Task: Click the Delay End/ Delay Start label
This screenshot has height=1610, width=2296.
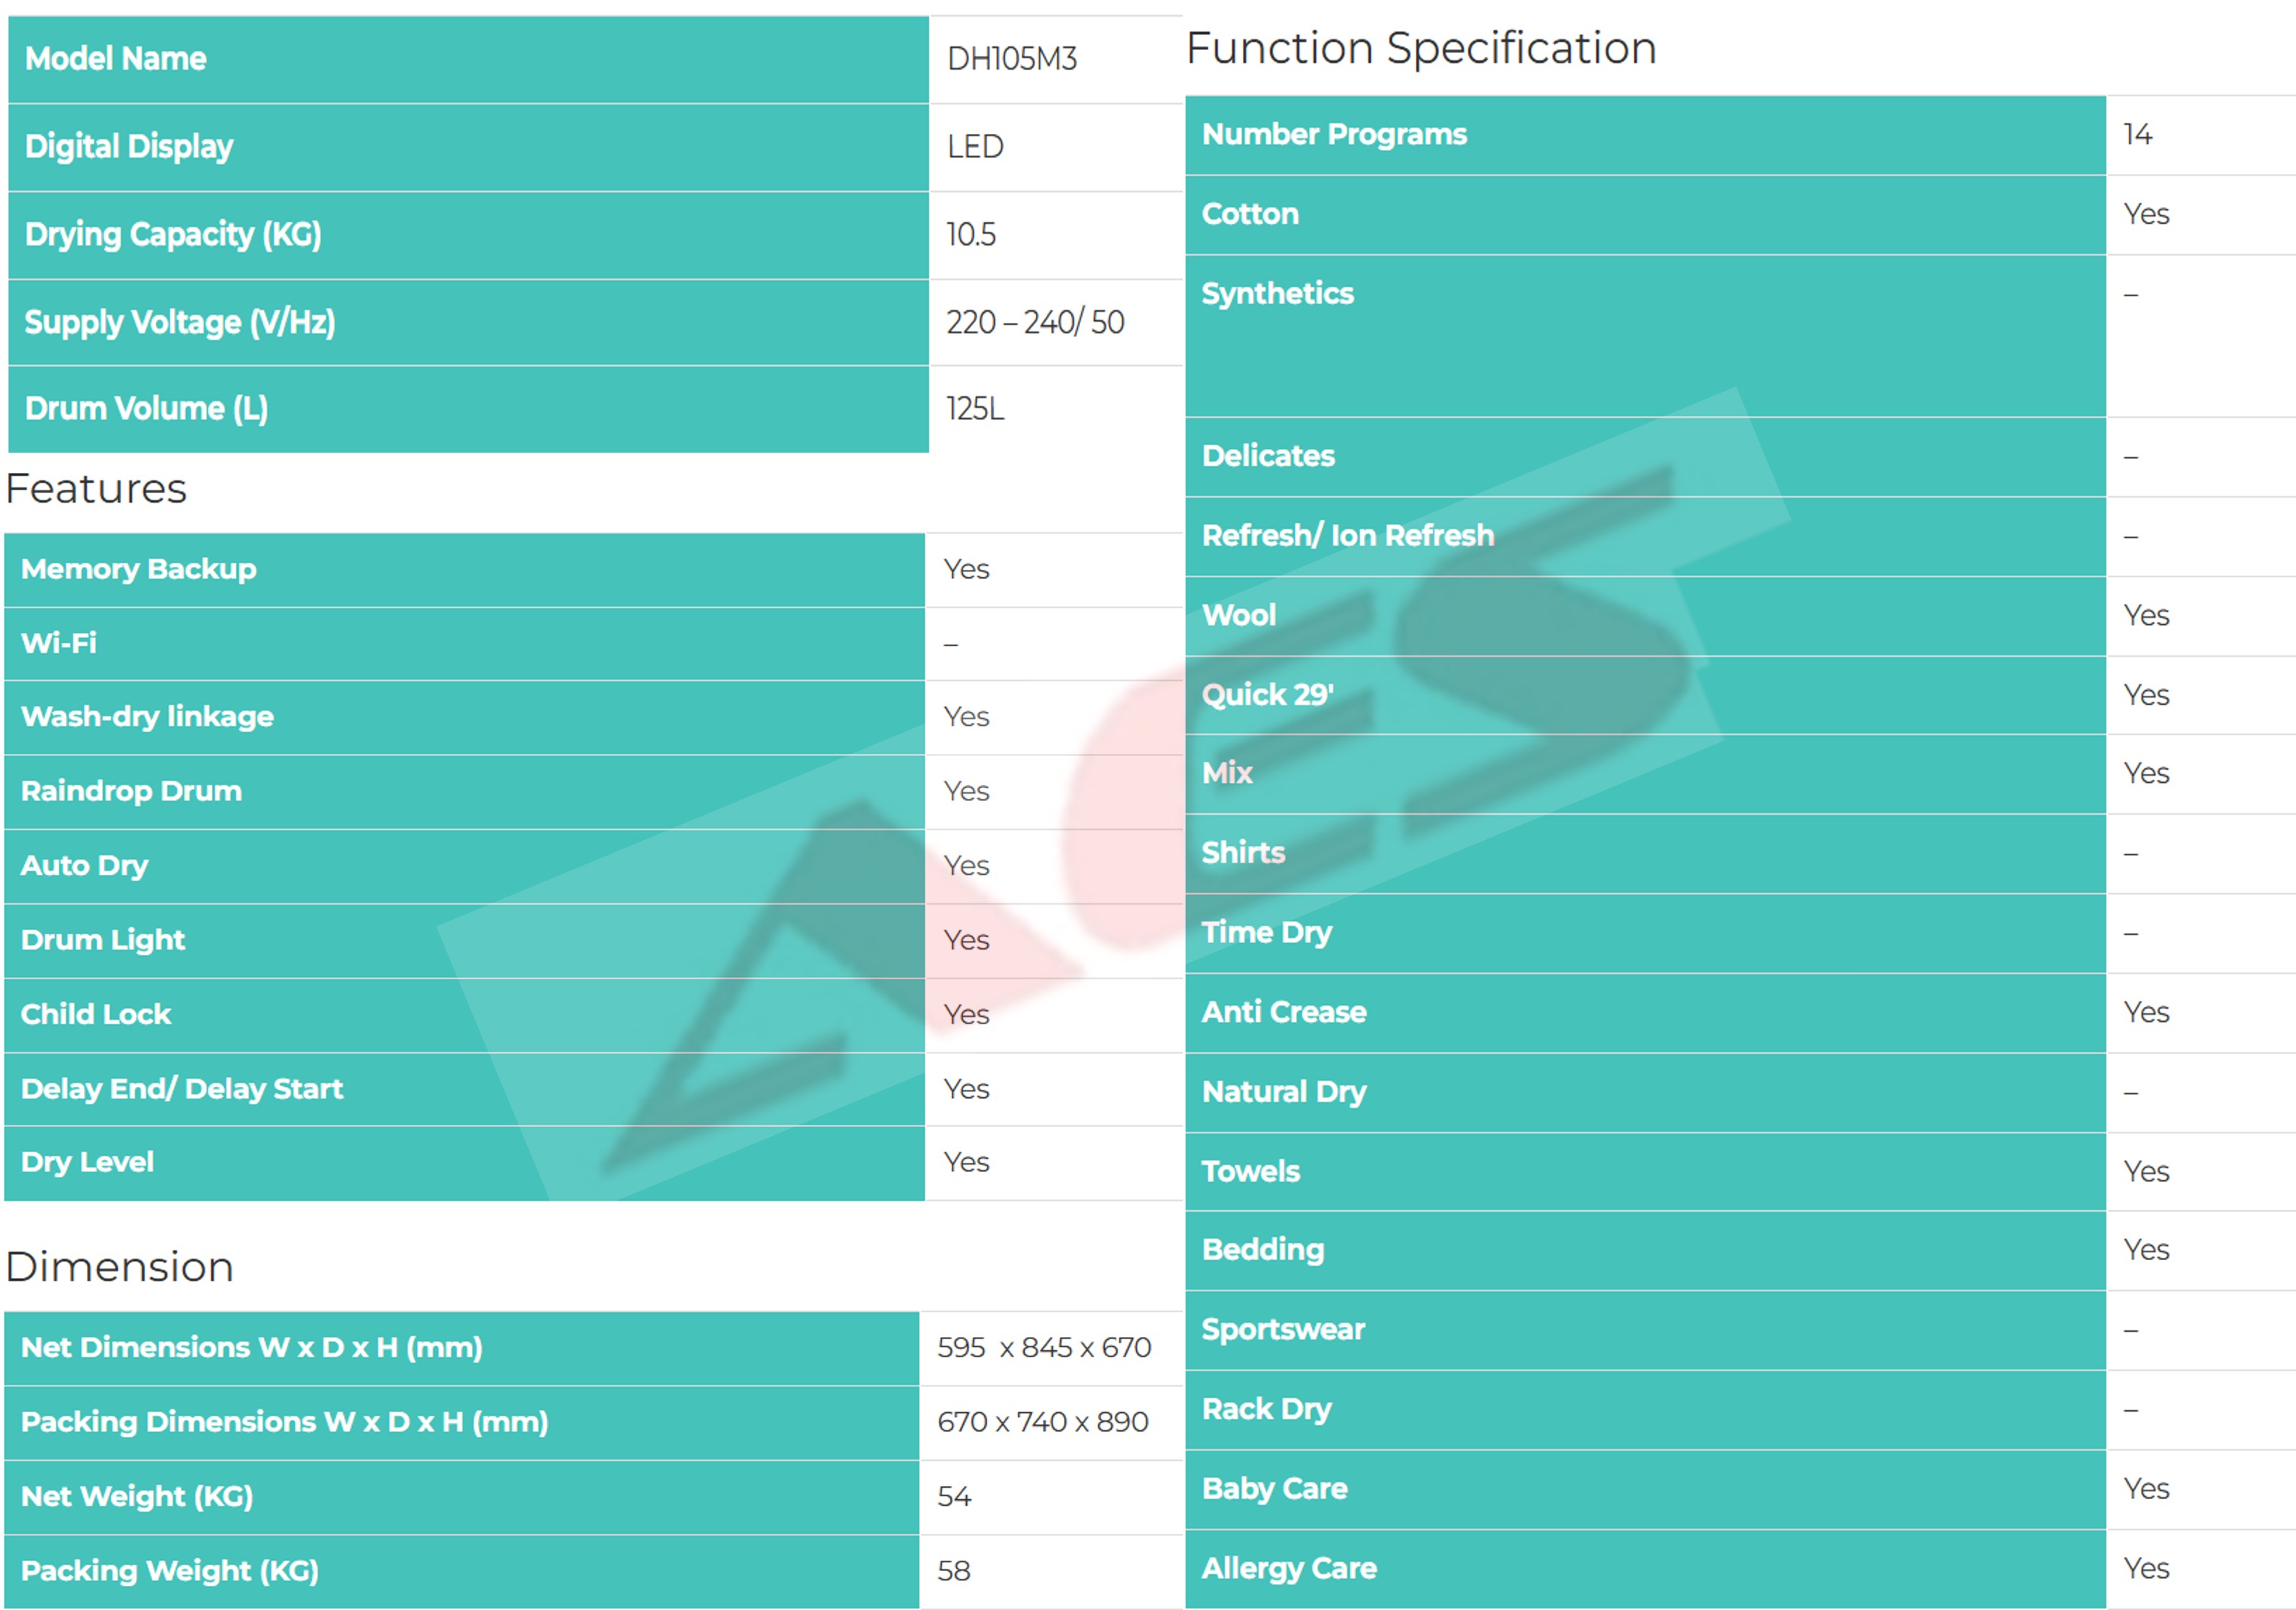Action: pyautogui.click(x=181, y=1089)
